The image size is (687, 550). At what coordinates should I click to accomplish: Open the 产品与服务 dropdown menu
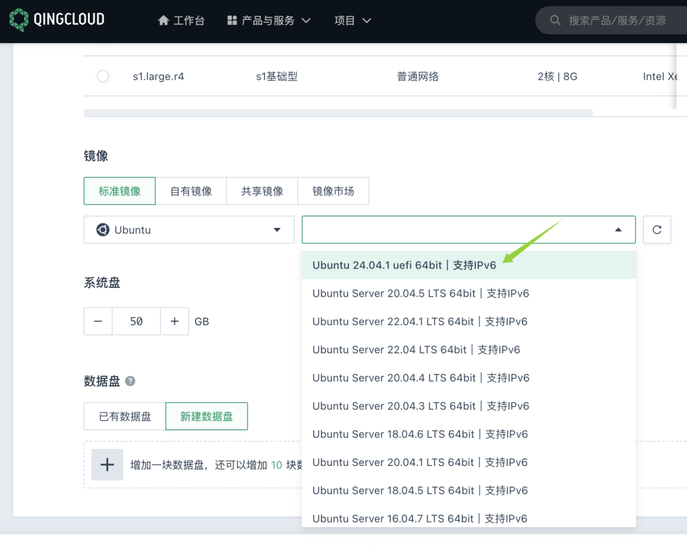pyautogui.click(x=268, y=21)
